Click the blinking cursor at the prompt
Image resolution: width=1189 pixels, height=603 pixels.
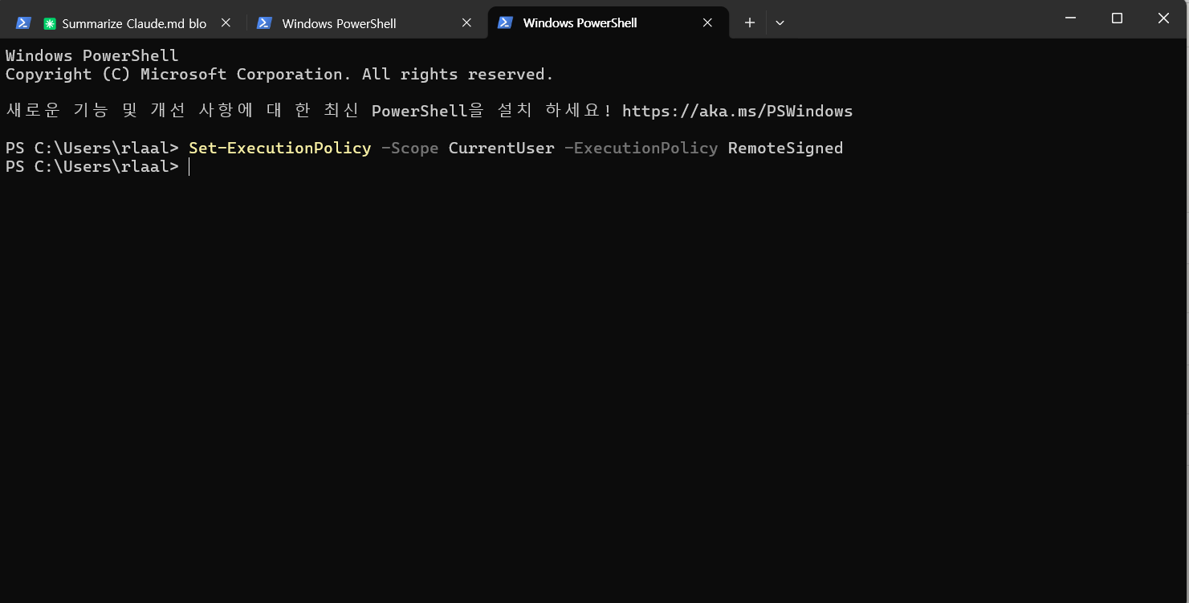[x=189, y=166]
